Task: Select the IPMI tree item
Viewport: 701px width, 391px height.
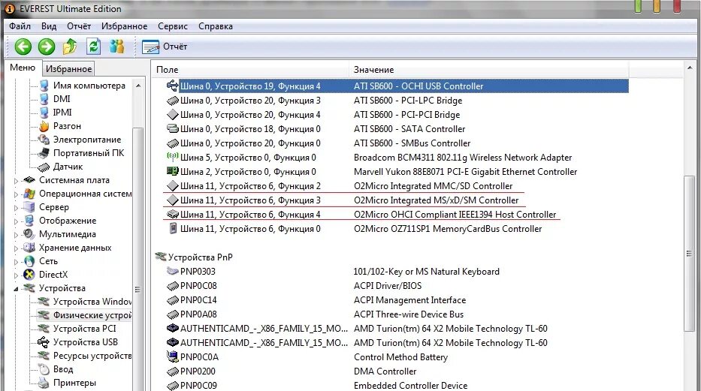Action: 62,113
